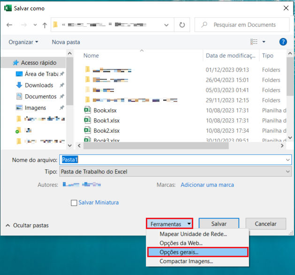This screenshot has width=295, height=275.
Task: Expand the address bar path dropdown
Action: tap(166, 25)
